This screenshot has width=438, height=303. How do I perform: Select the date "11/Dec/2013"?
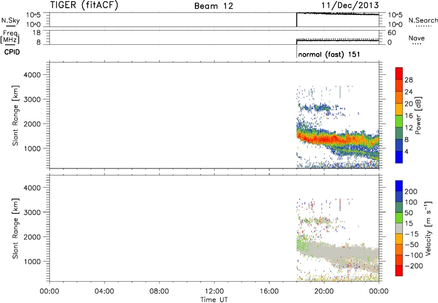[350, 5]
